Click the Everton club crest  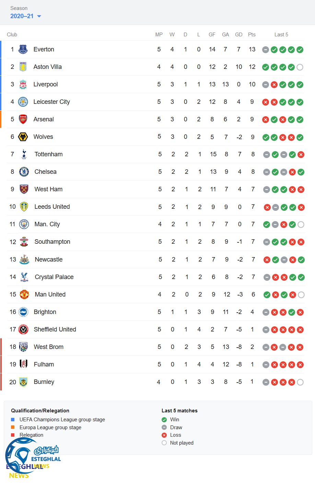(23, 49)
